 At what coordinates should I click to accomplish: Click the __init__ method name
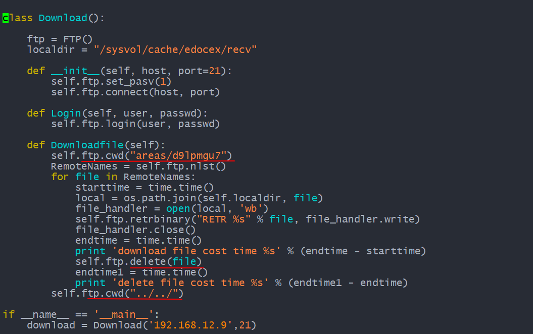pyautogui.click(x=75, y=71)
